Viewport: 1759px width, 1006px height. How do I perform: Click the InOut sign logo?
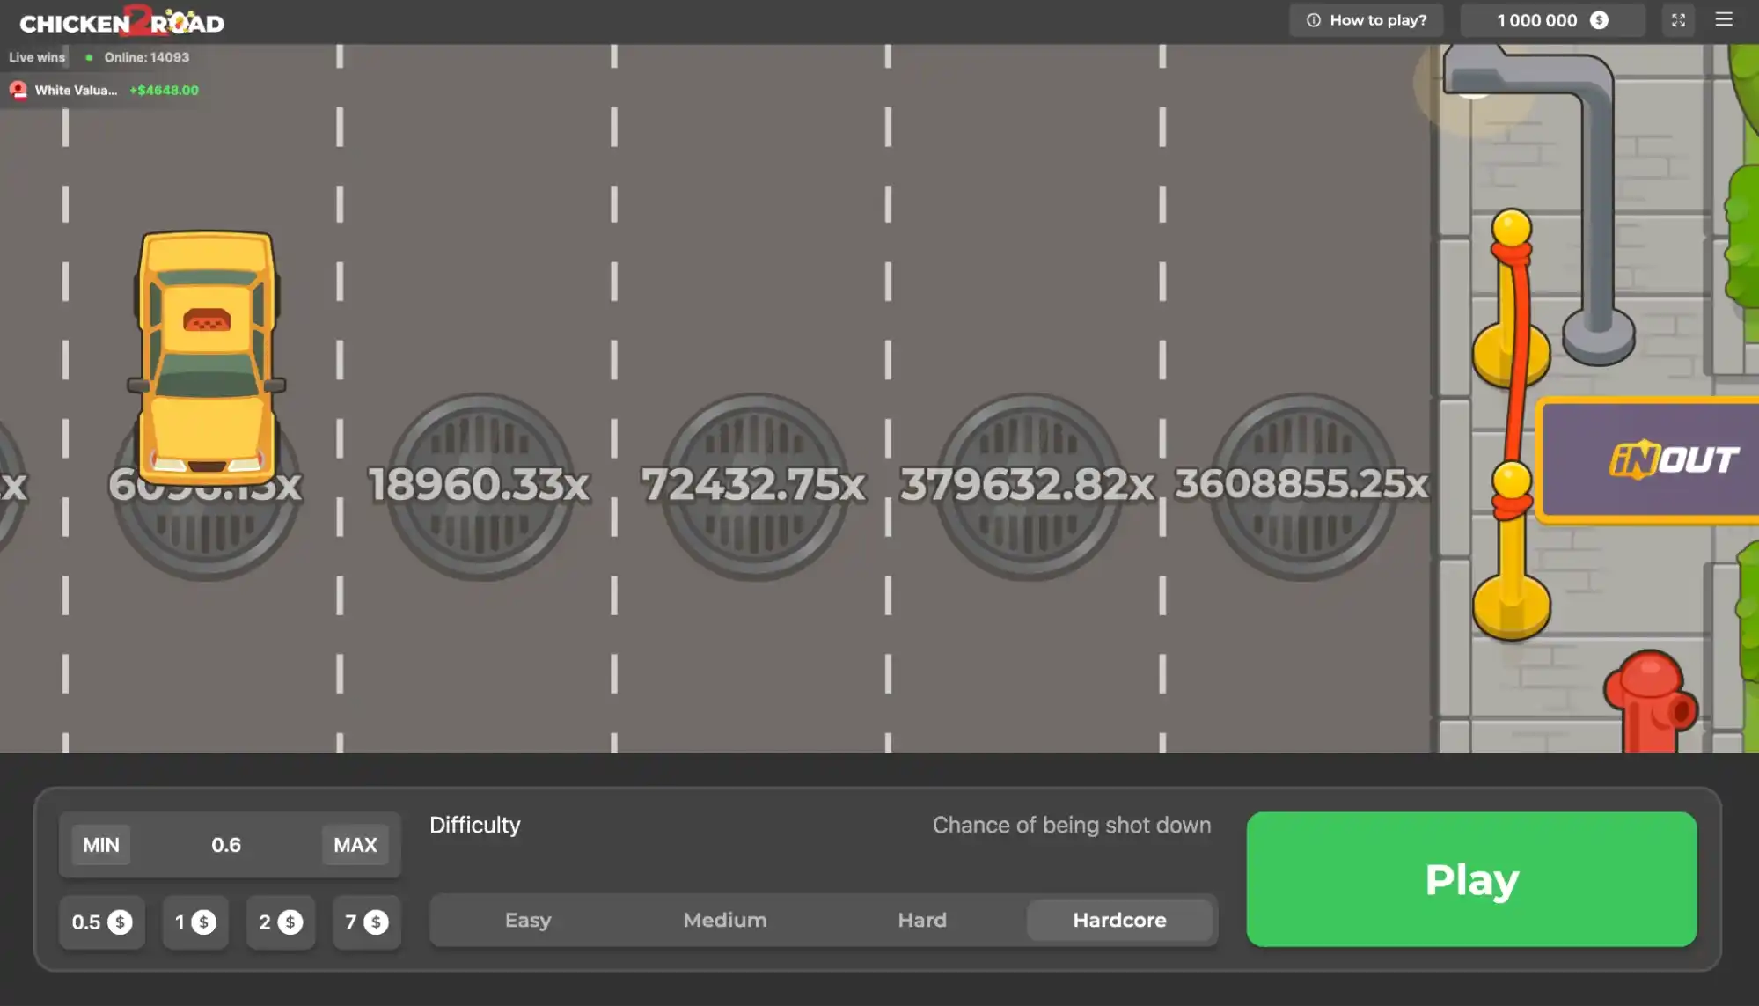click(1672, 460)
